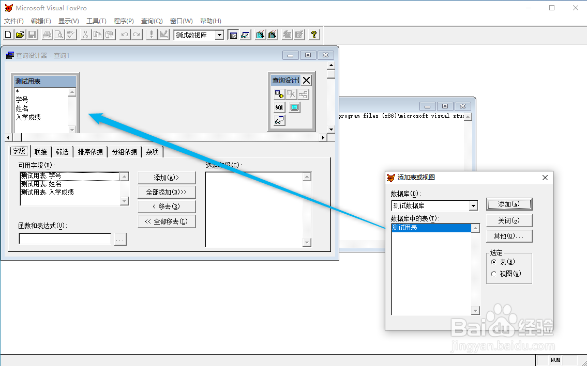The height and width of the screenshot is (366, 587).
Task: Click the Undo toolbar icon
Action: click(x=125, y=35)
